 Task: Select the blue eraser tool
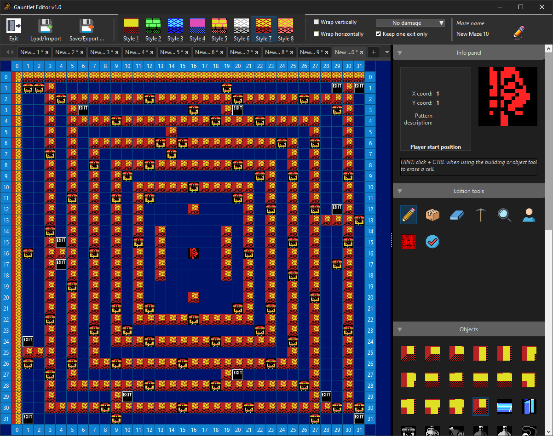tap(456, 215)
